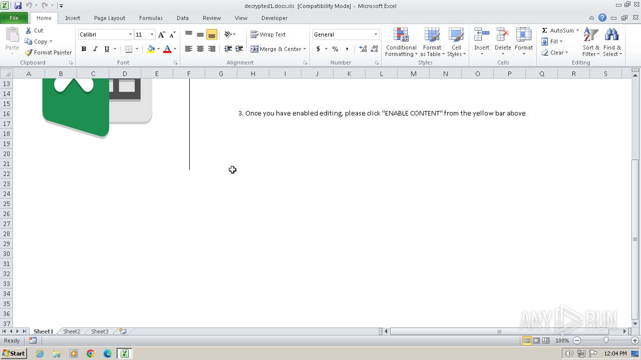Apply Comma Style format

pyautogui.click(x=347, y=49)
